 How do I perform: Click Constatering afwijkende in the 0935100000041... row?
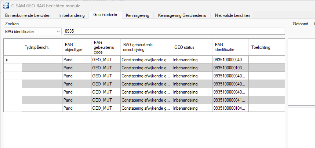(146, 100)
